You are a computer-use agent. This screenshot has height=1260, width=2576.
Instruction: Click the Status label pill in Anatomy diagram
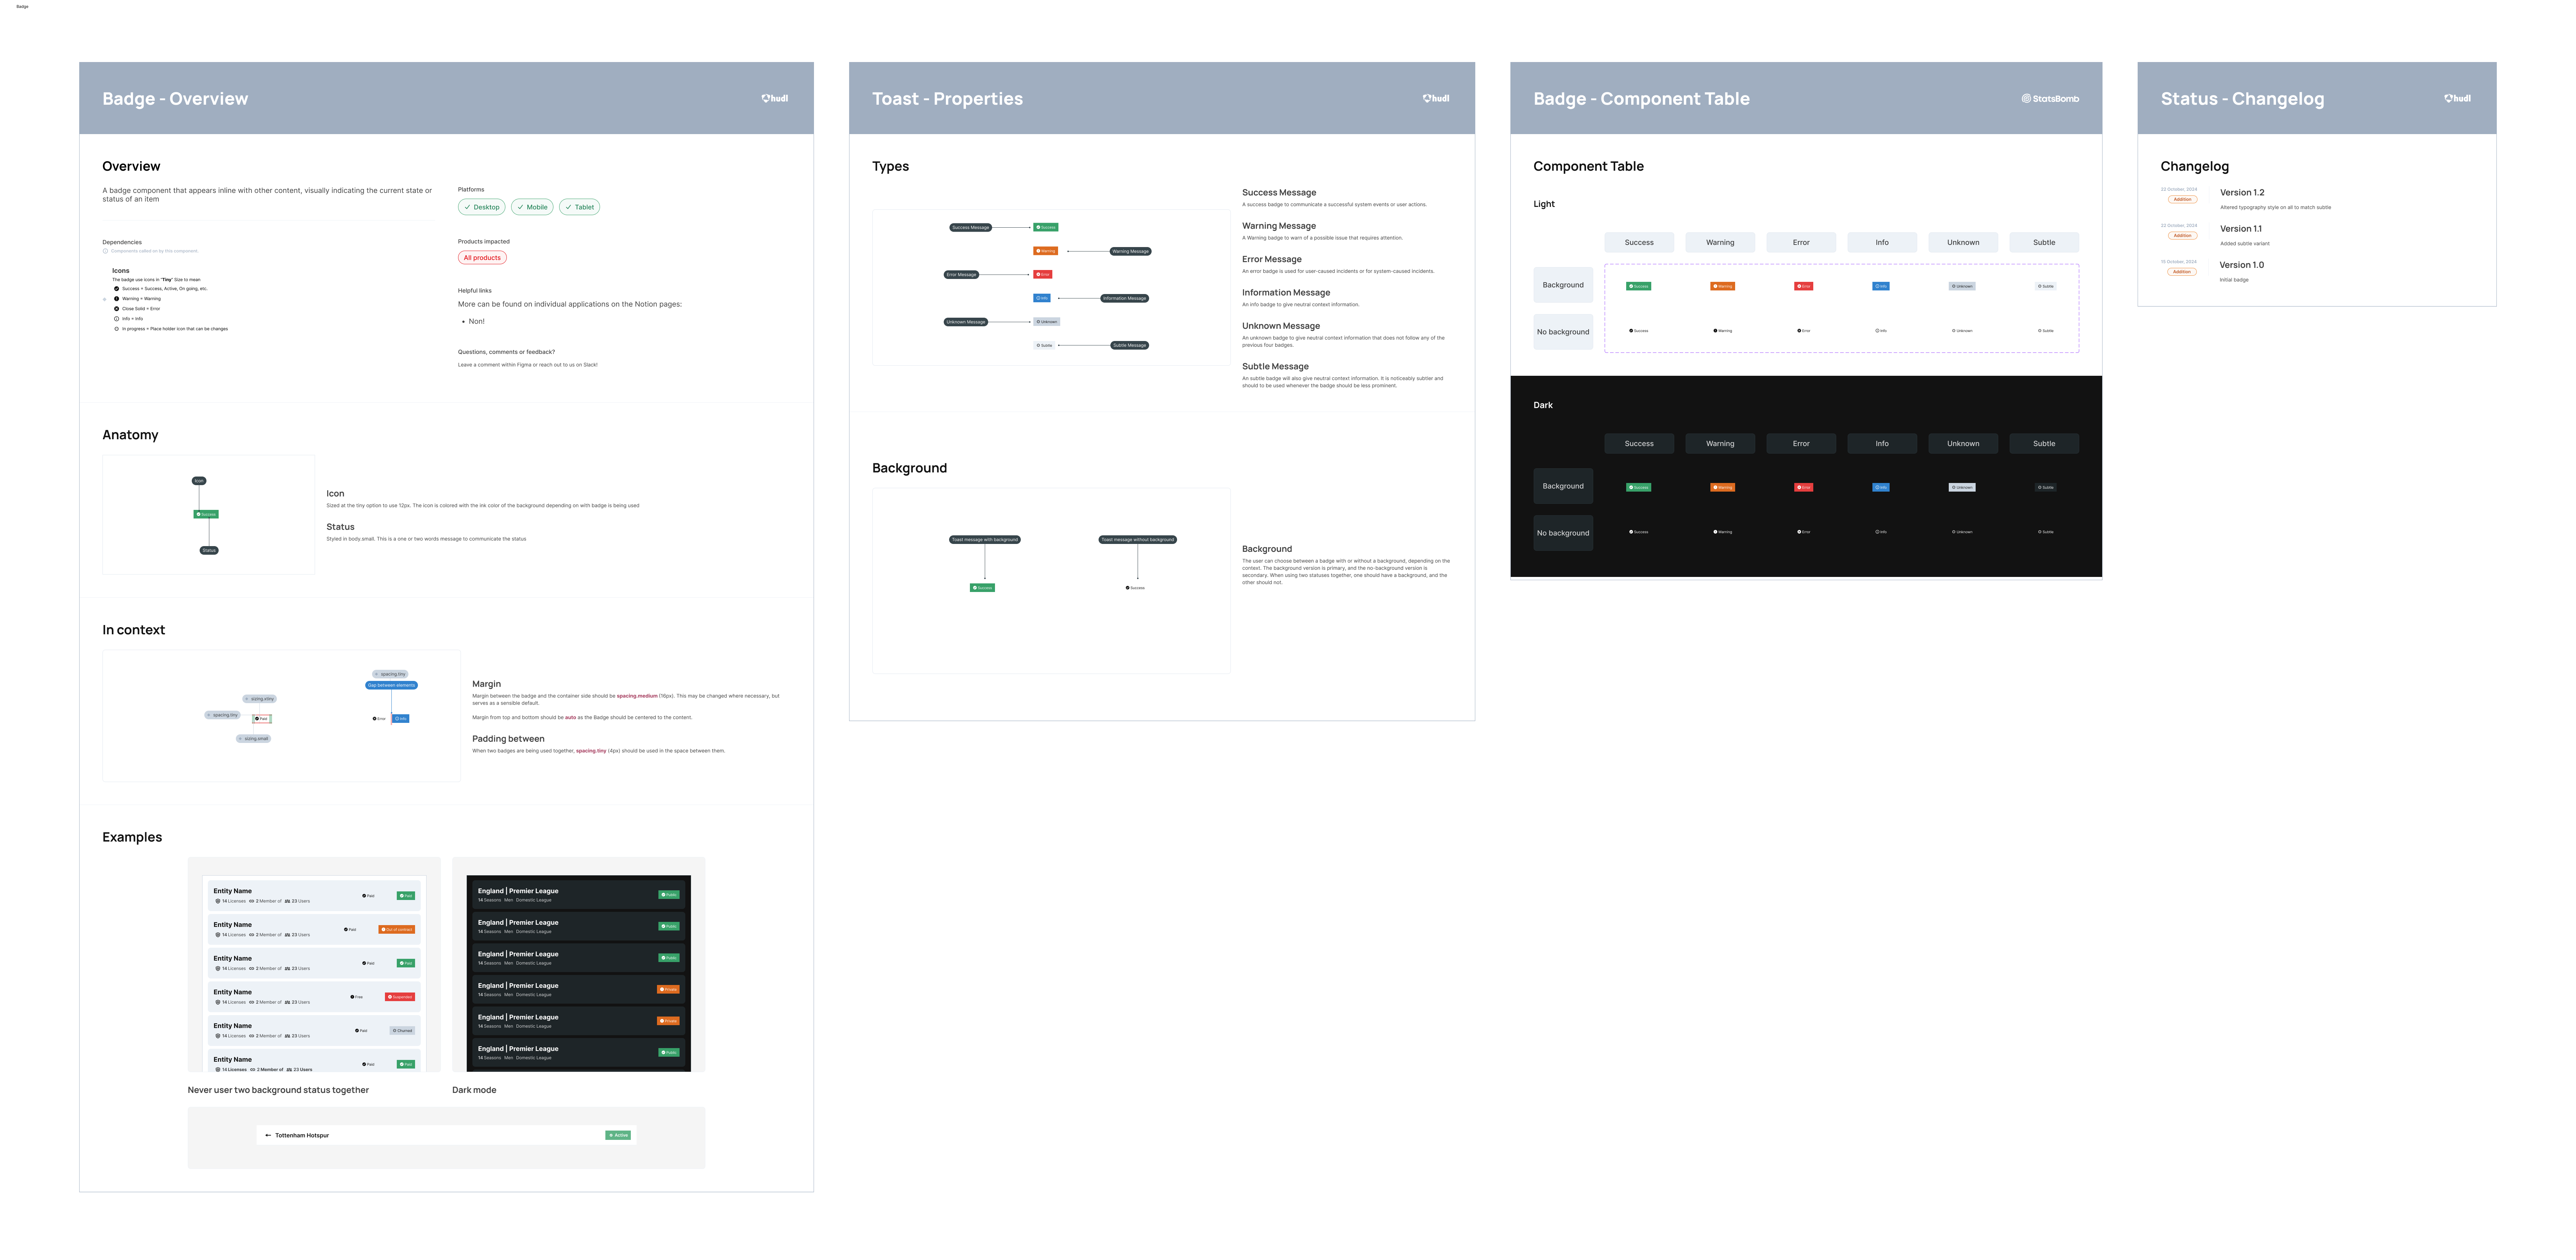209,550
